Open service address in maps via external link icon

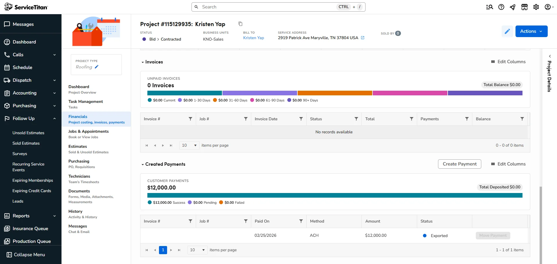363,37
